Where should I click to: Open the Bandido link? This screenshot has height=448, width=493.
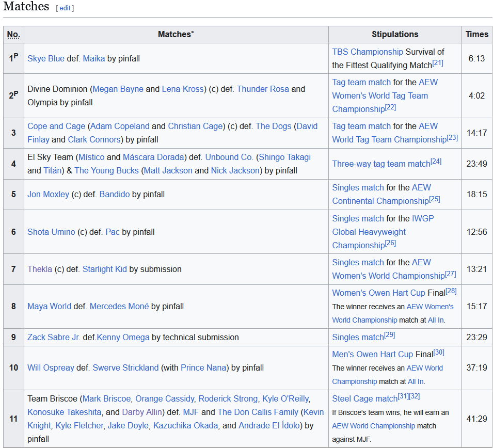point(115,194)
